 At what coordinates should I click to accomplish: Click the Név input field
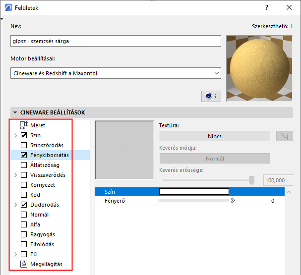(x=116, y=41)
